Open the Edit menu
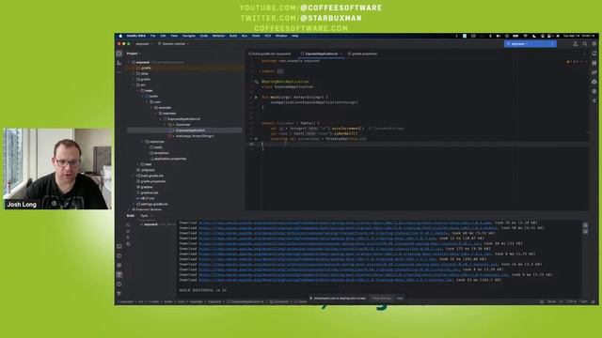The height and width of the screenshot is (338, 602). [x=163, y=36]
